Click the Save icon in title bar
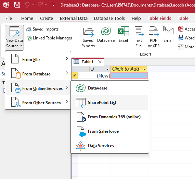195x179 pixels. coord(17,5)
